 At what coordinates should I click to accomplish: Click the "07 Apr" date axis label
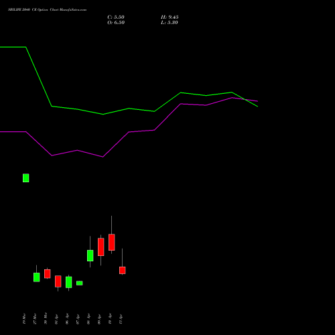[78, 320]
